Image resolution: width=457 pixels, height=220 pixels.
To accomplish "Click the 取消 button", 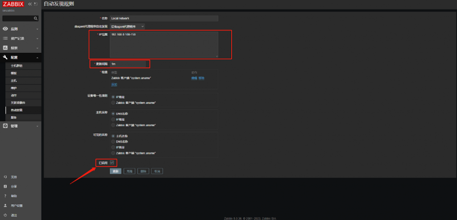I will click(157, 171).
